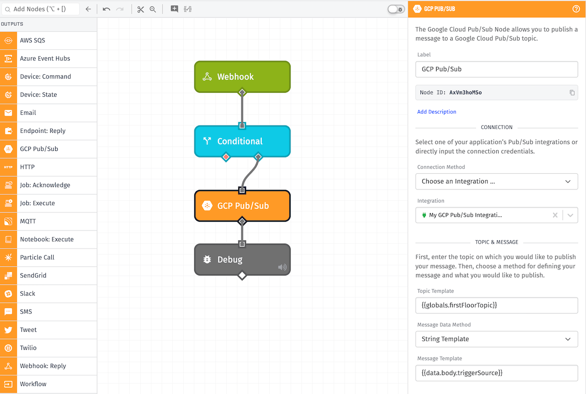The height and width of the screenshot is (394, 586).
Task: Click the Add Description link
Action: point(437,112)
